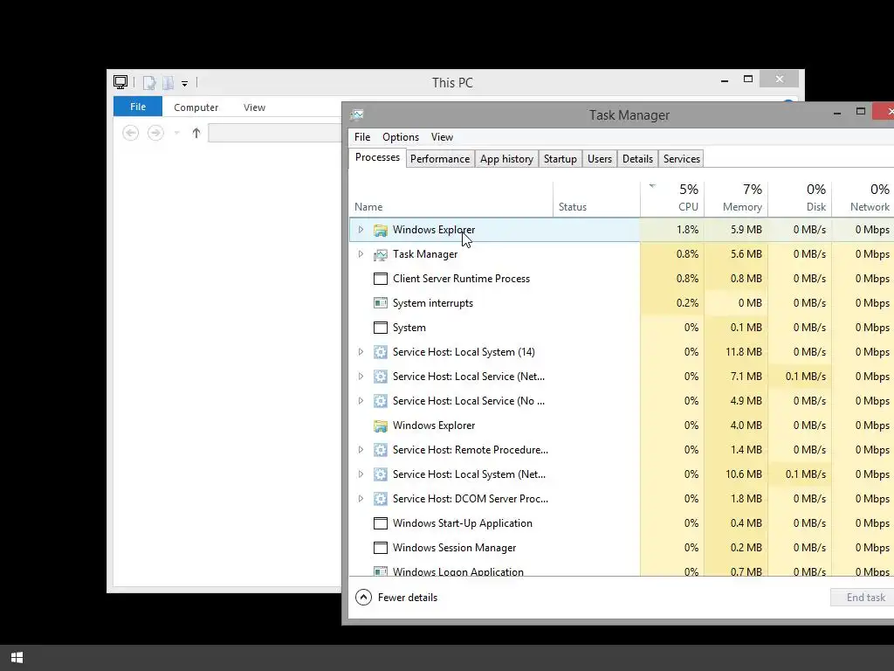Open Task Manager View menu
Image resolution: width=894 pixels, height=671 pixels.
pyautogui.click(x=442, y=137)
